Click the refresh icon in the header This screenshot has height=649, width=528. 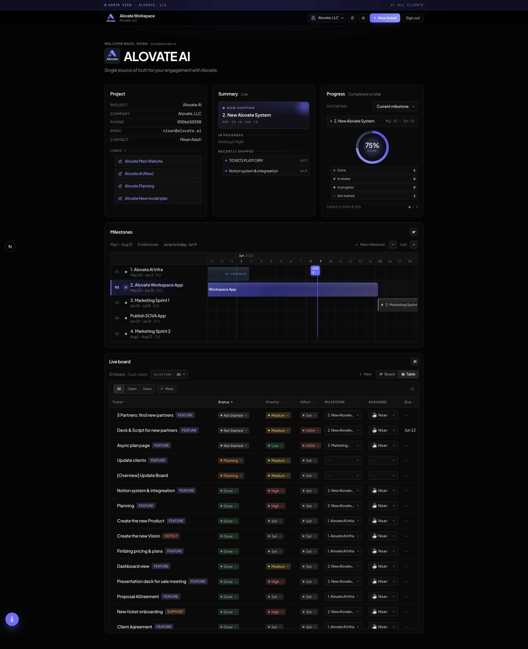[352, 18]
